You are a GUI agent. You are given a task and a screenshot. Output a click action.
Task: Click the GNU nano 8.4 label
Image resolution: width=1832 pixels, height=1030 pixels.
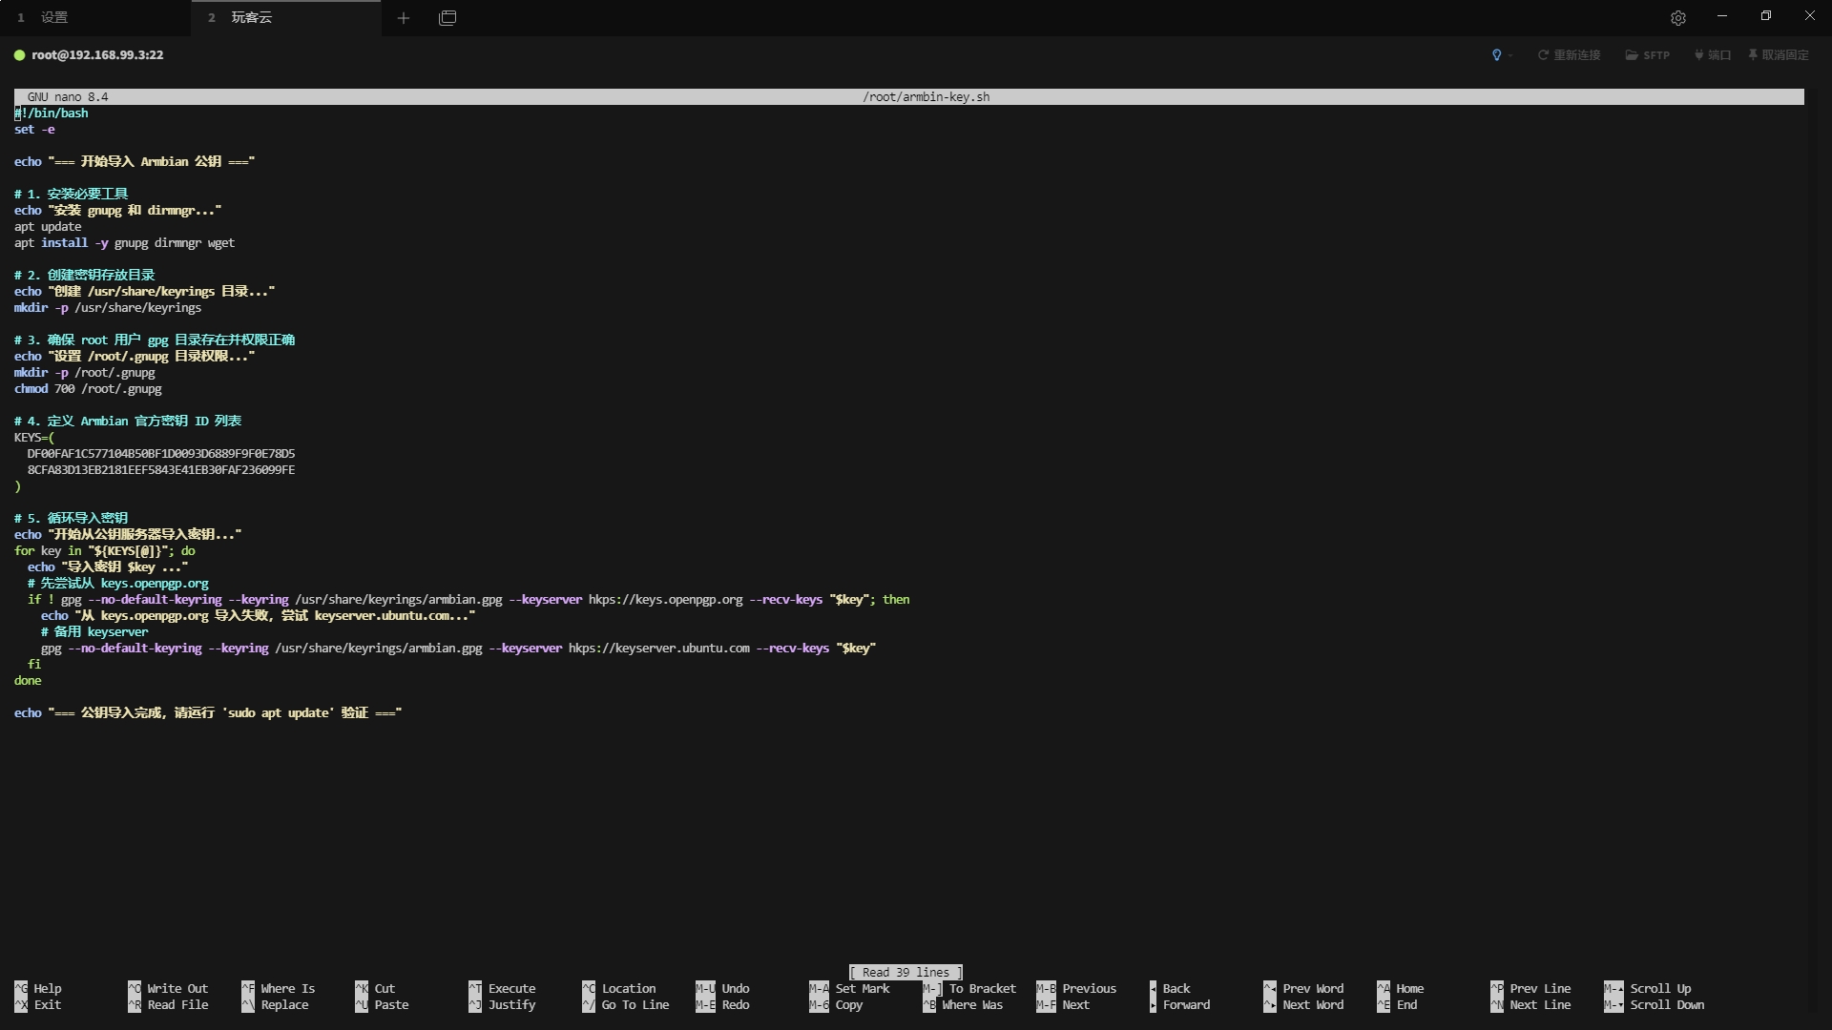68,97
